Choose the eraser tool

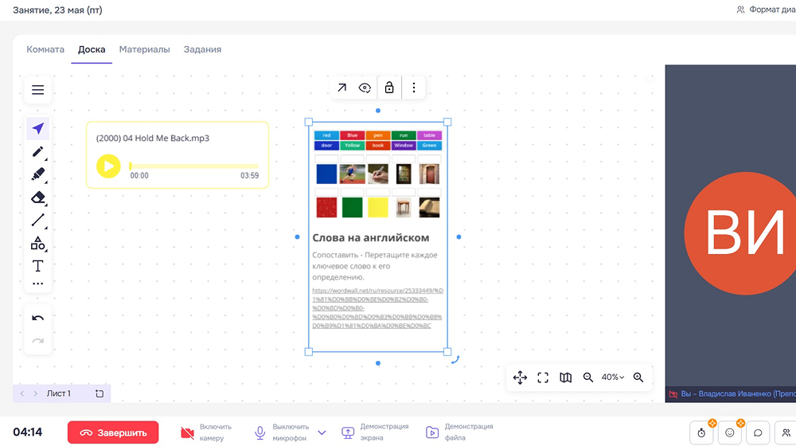pos(37,198)
